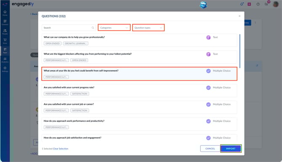Deselect 'What areas of your life' question
Image resolution: width=282 pixels, height=162 pixels.
139,74
